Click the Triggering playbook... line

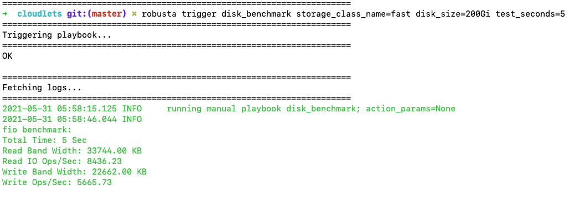pos(56,35)
